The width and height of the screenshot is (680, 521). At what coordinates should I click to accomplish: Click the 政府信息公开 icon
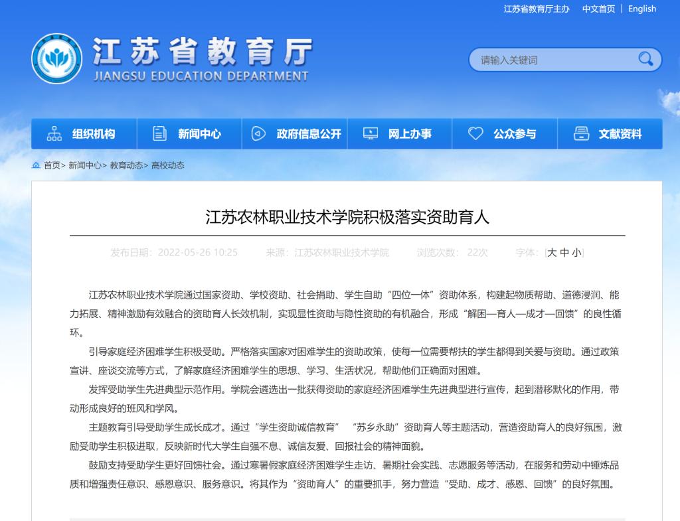click(x=258, y=134)
